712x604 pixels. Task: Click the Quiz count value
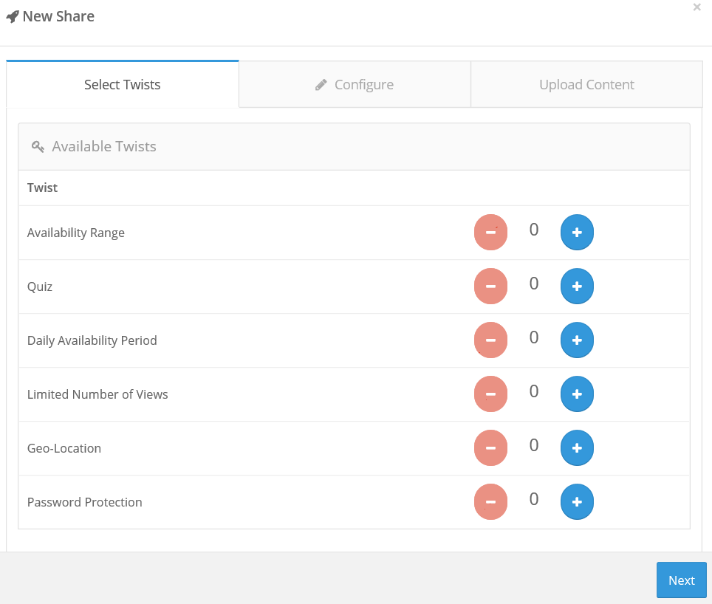click(x=534, y=284)
